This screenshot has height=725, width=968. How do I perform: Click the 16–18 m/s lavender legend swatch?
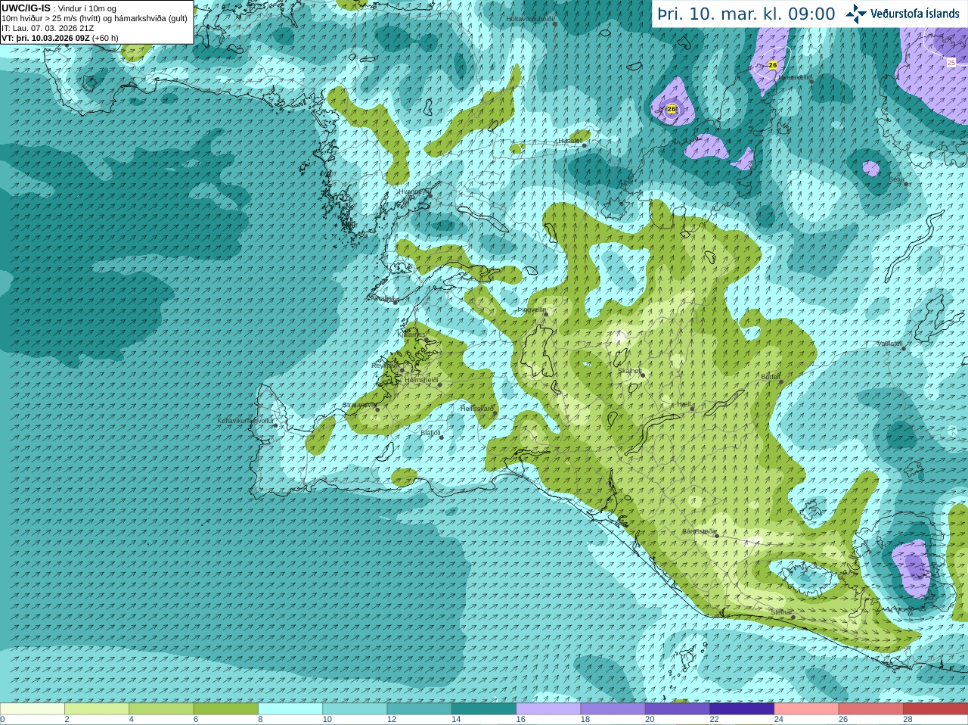548,709
